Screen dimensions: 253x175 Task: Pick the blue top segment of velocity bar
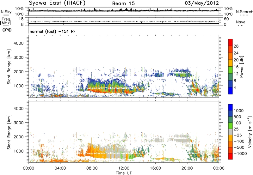pos(231,107)
